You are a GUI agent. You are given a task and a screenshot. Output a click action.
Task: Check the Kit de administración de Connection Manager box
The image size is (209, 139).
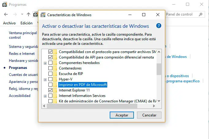tap(50, 101)
